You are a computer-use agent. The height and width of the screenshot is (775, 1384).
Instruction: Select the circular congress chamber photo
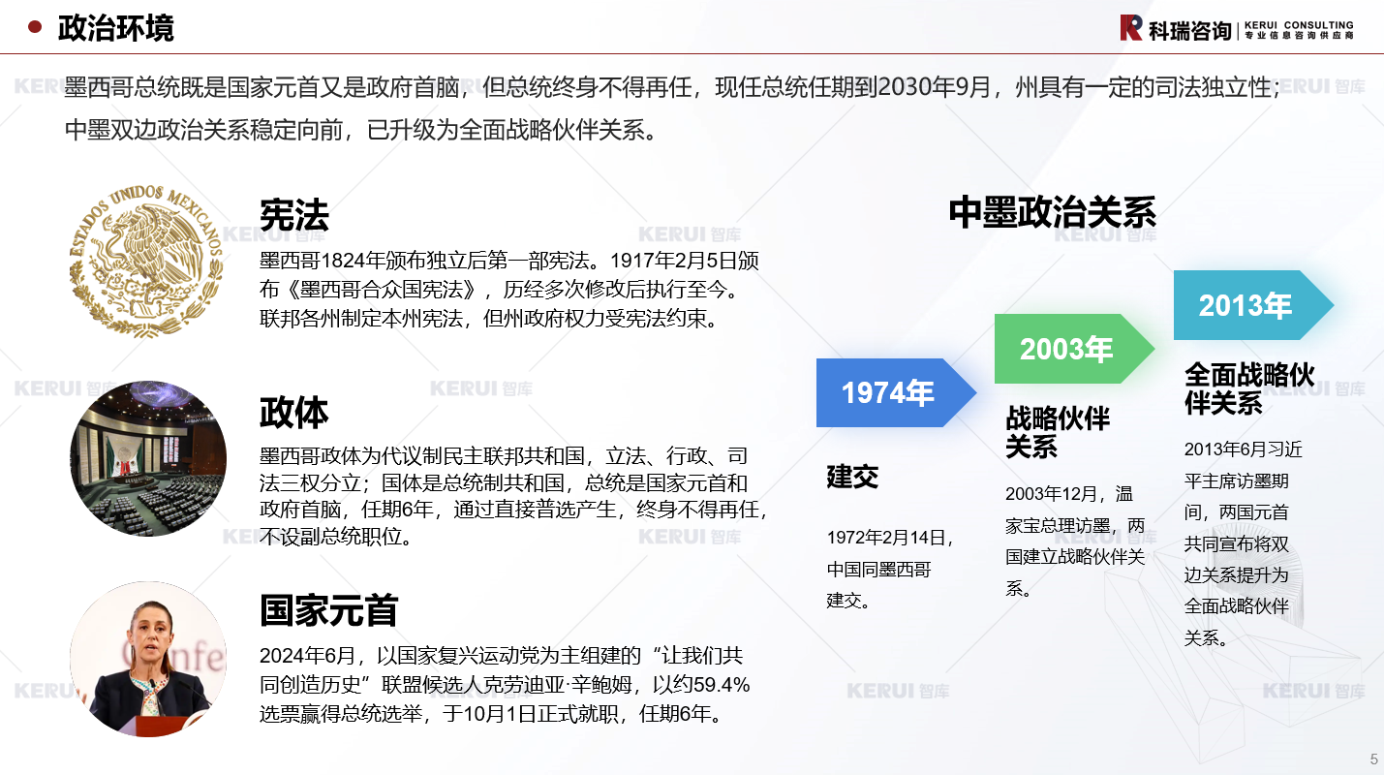[148, 458]
